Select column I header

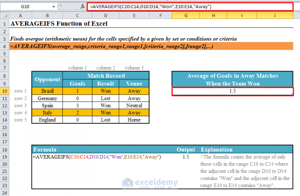coord(242,16)
